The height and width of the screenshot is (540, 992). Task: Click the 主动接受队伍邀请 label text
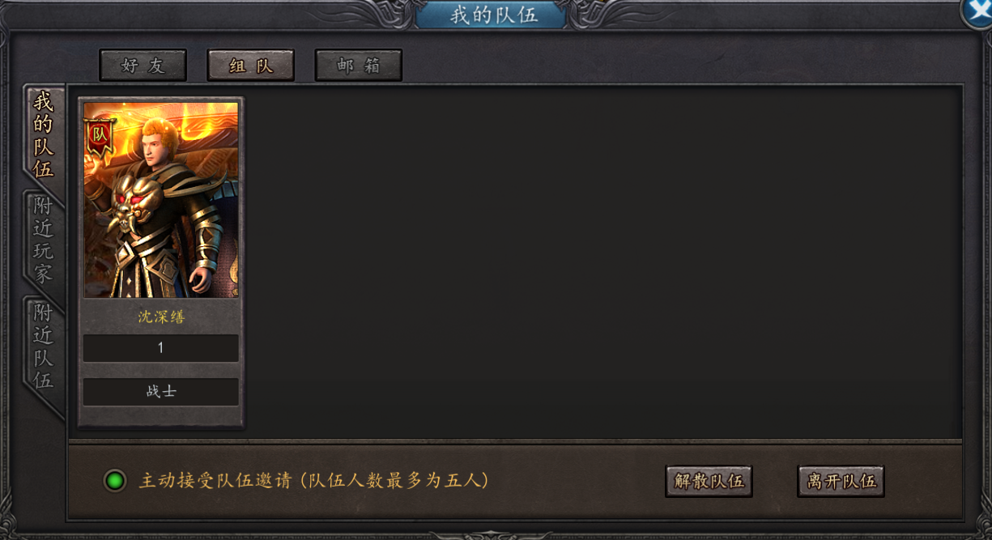(x=213, y=480)
